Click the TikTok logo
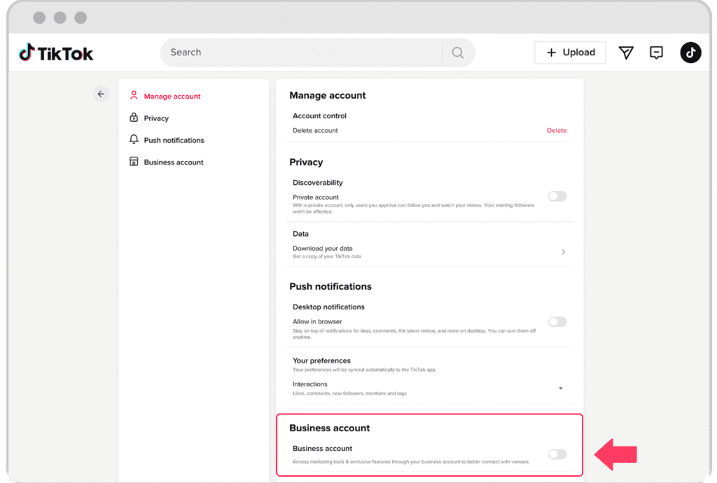This screenshot has width=717, height=483. [x=56, y=53]
